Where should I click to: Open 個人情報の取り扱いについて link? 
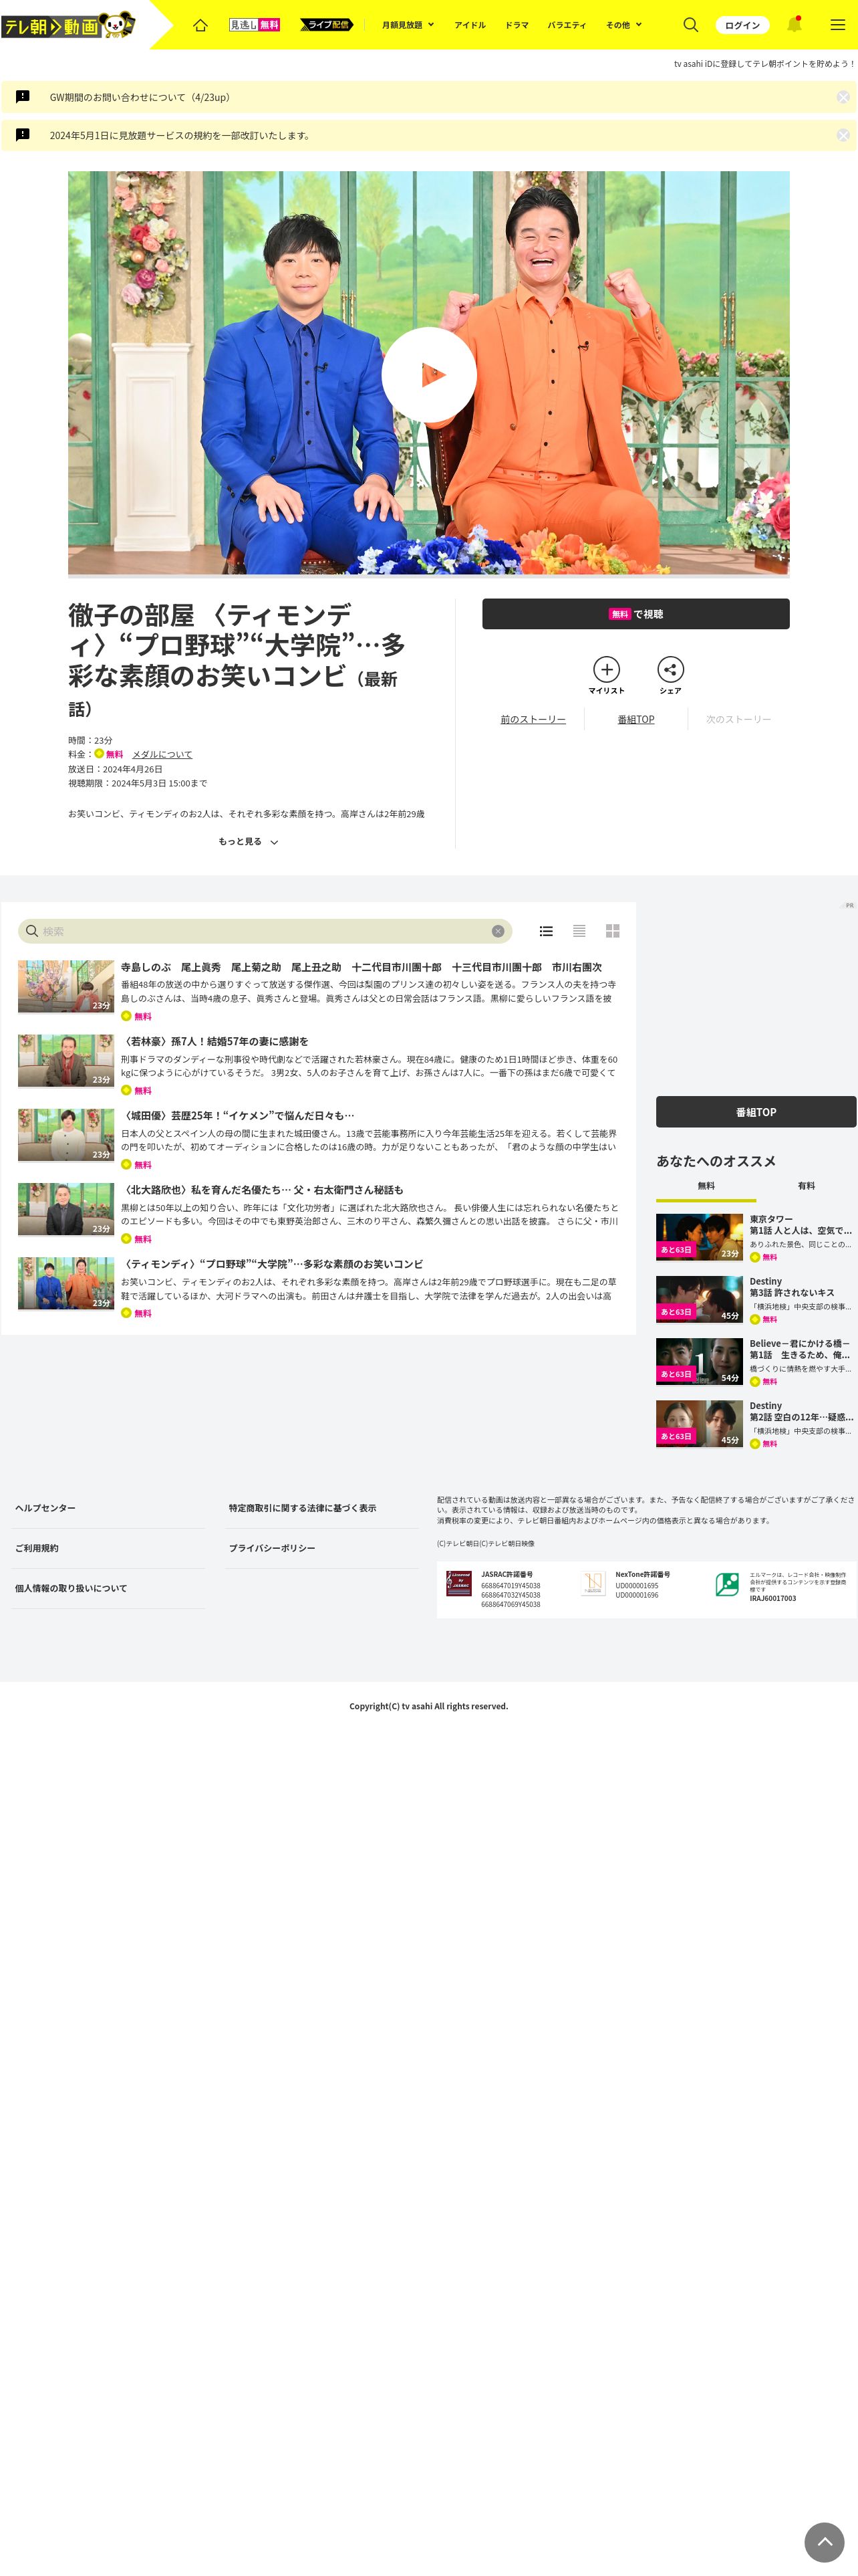71,1588
